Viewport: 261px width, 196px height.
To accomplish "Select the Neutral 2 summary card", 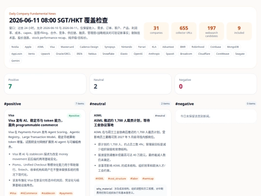I will [x=130, y=84].
